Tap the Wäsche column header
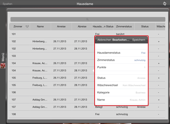The image size is (170, 124). click(160, 26)
